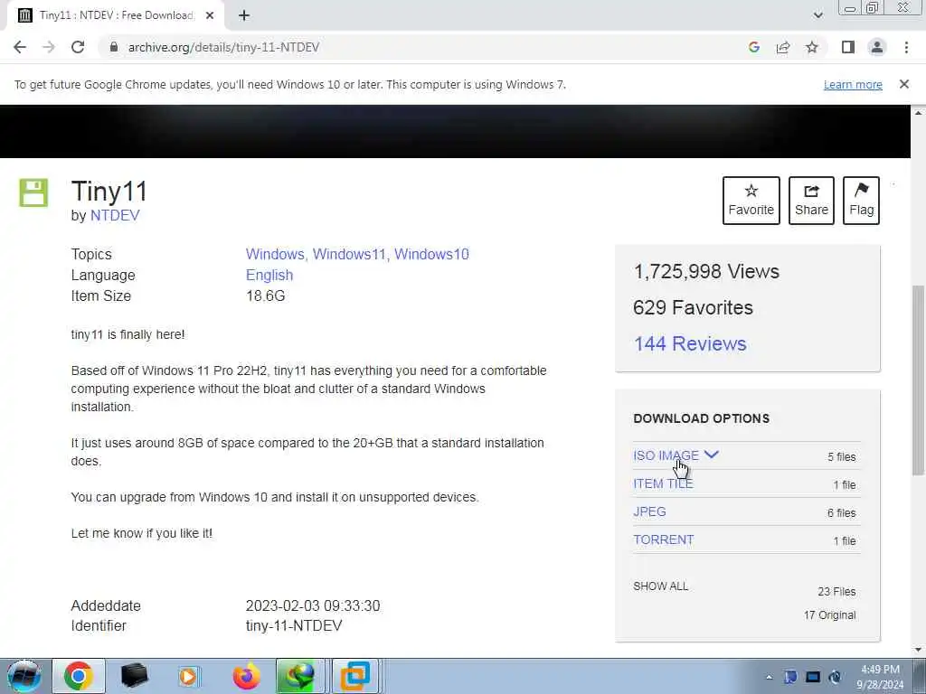Click the Item Size value 18.6G
The height and width of the screenshot is (694, 926).
pos(265,295)
